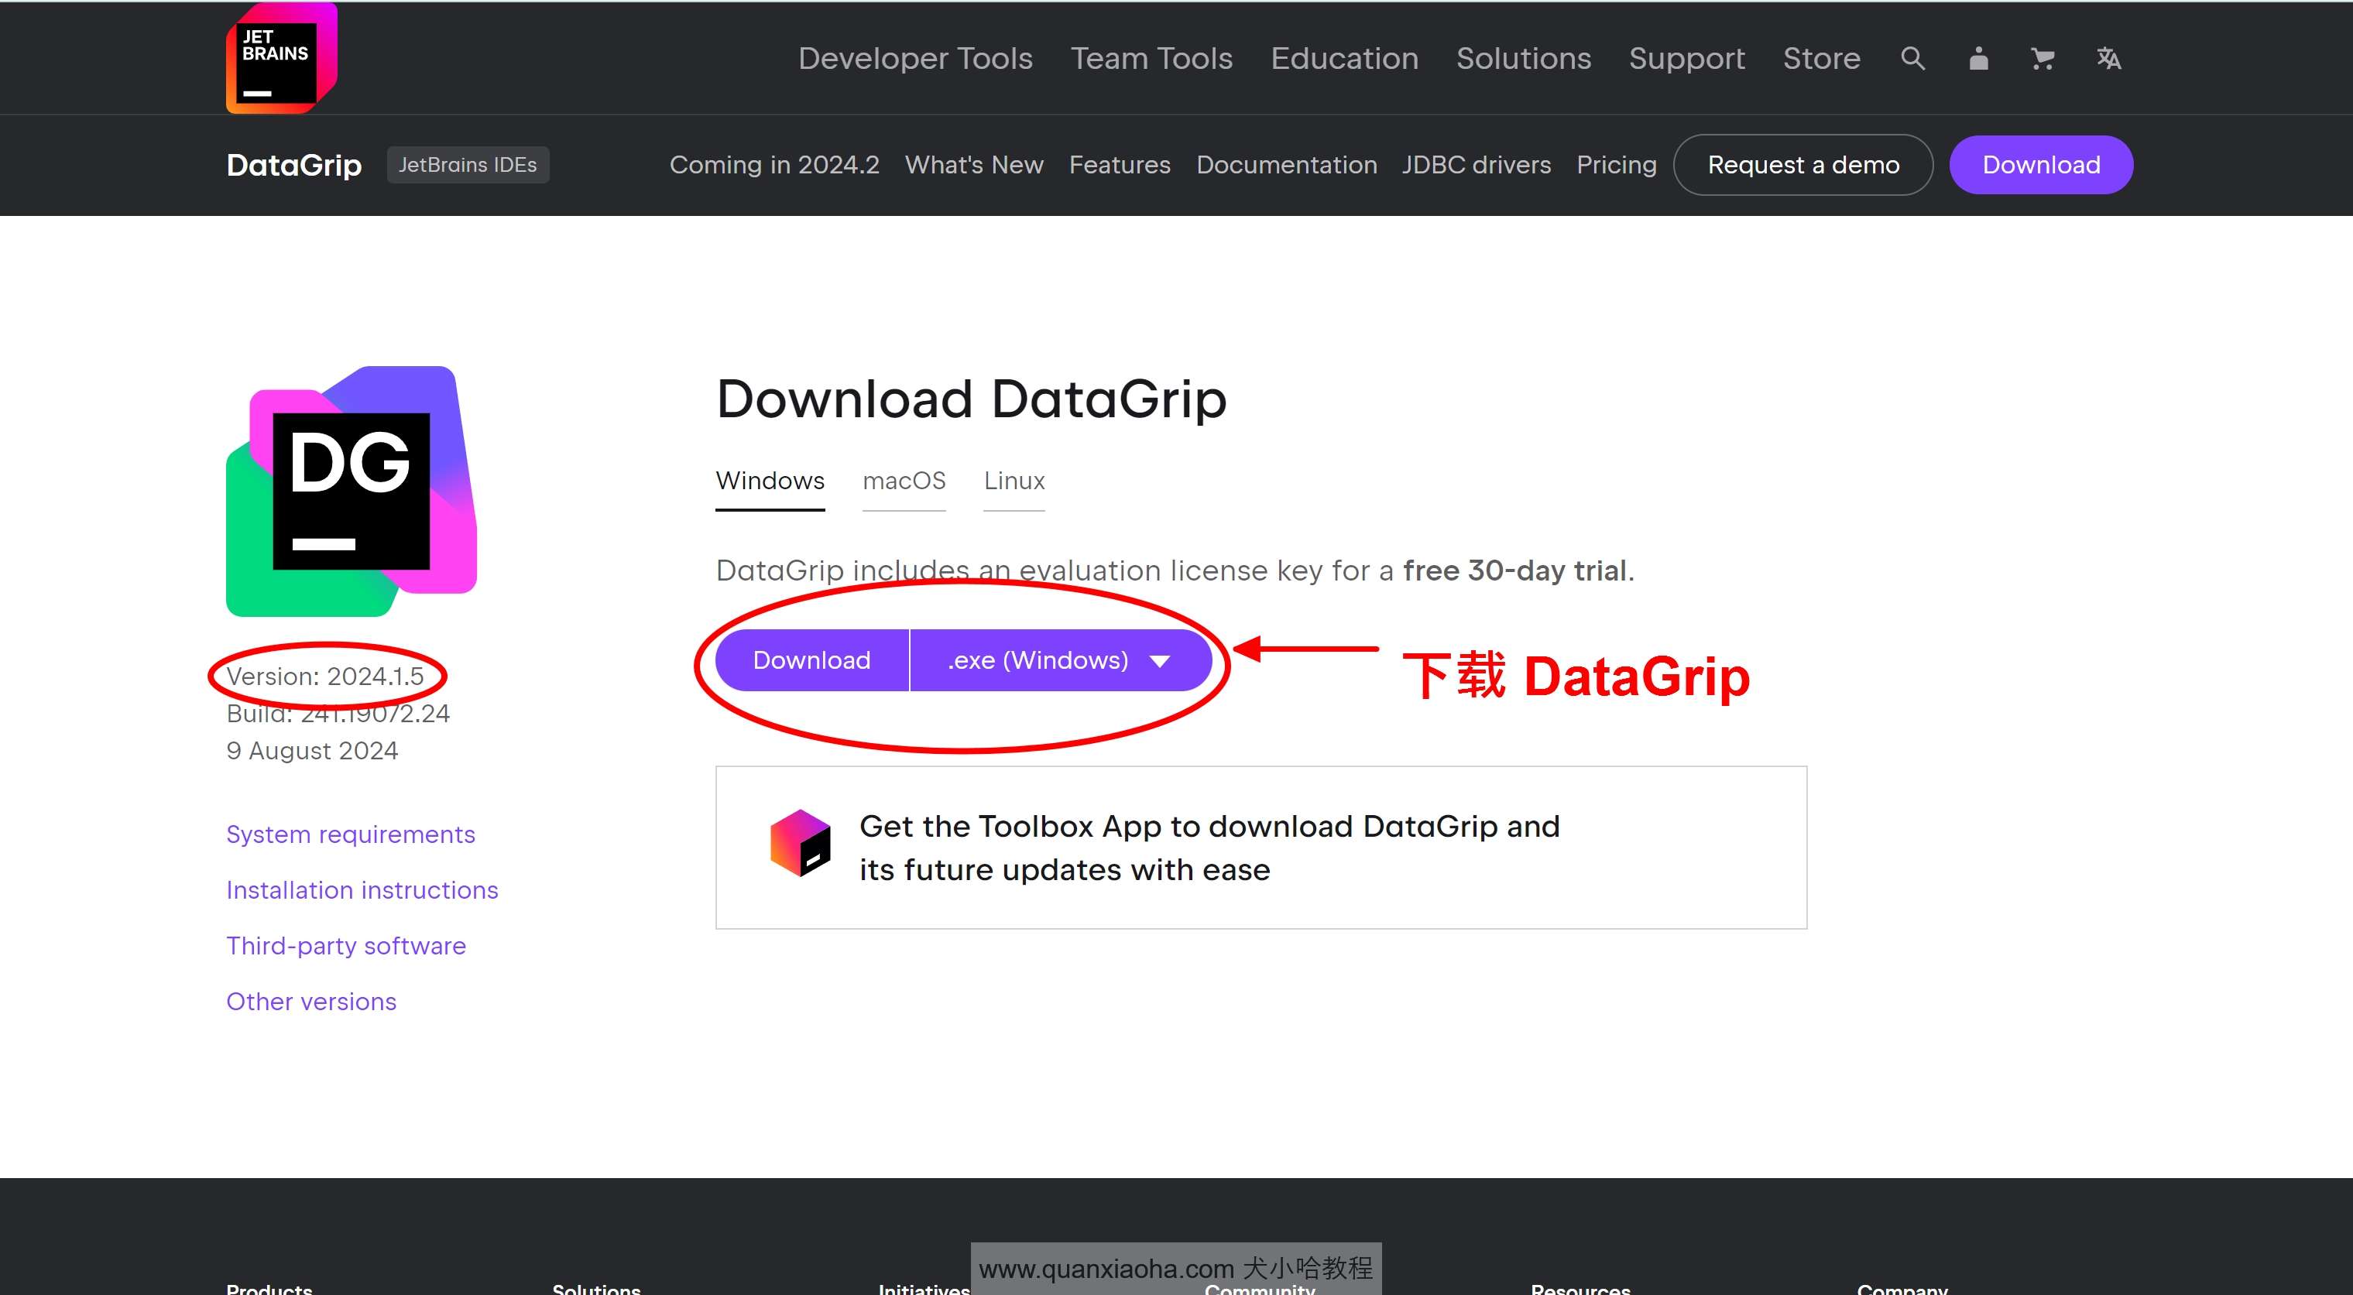Click Request a demo button
The height and width of the screenshot is (1295, 2353).
coord(1803,166)
